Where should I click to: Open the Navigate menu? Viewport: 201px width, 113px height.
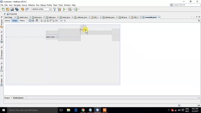[x=17, y=5]
